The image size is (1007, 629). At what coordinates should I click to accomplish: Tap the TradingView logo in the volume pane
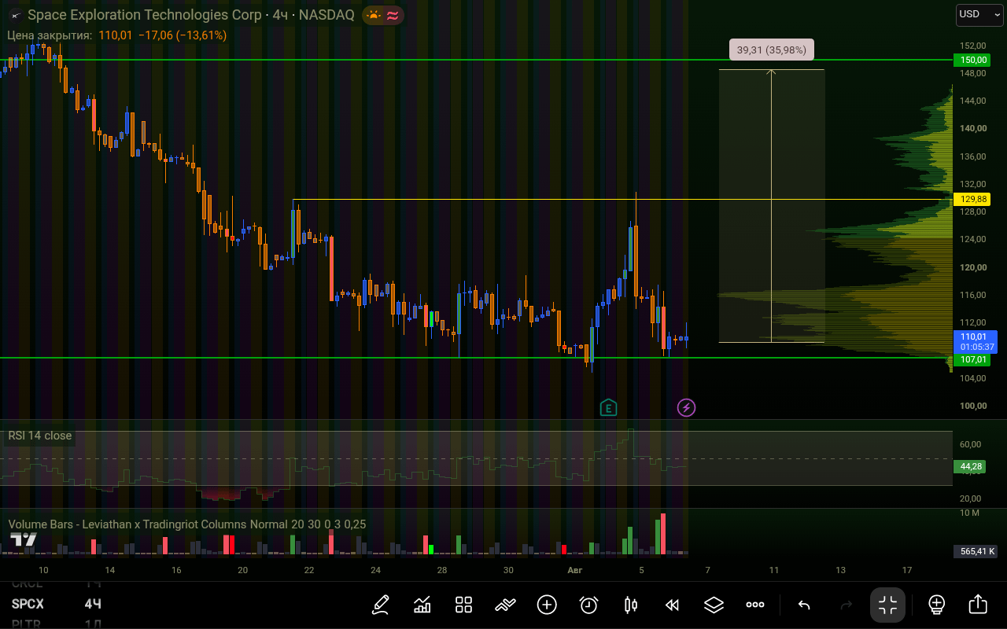24,540
